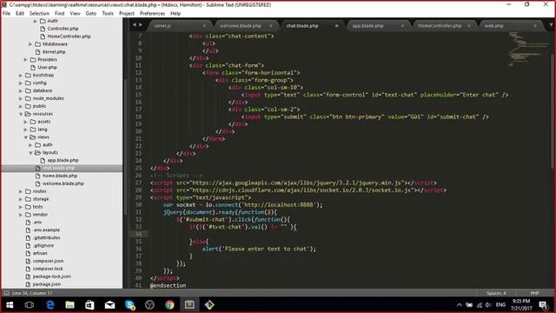Expand the lang folder
This screenshot has width=556, height=313.
click(x=25, y=130)
